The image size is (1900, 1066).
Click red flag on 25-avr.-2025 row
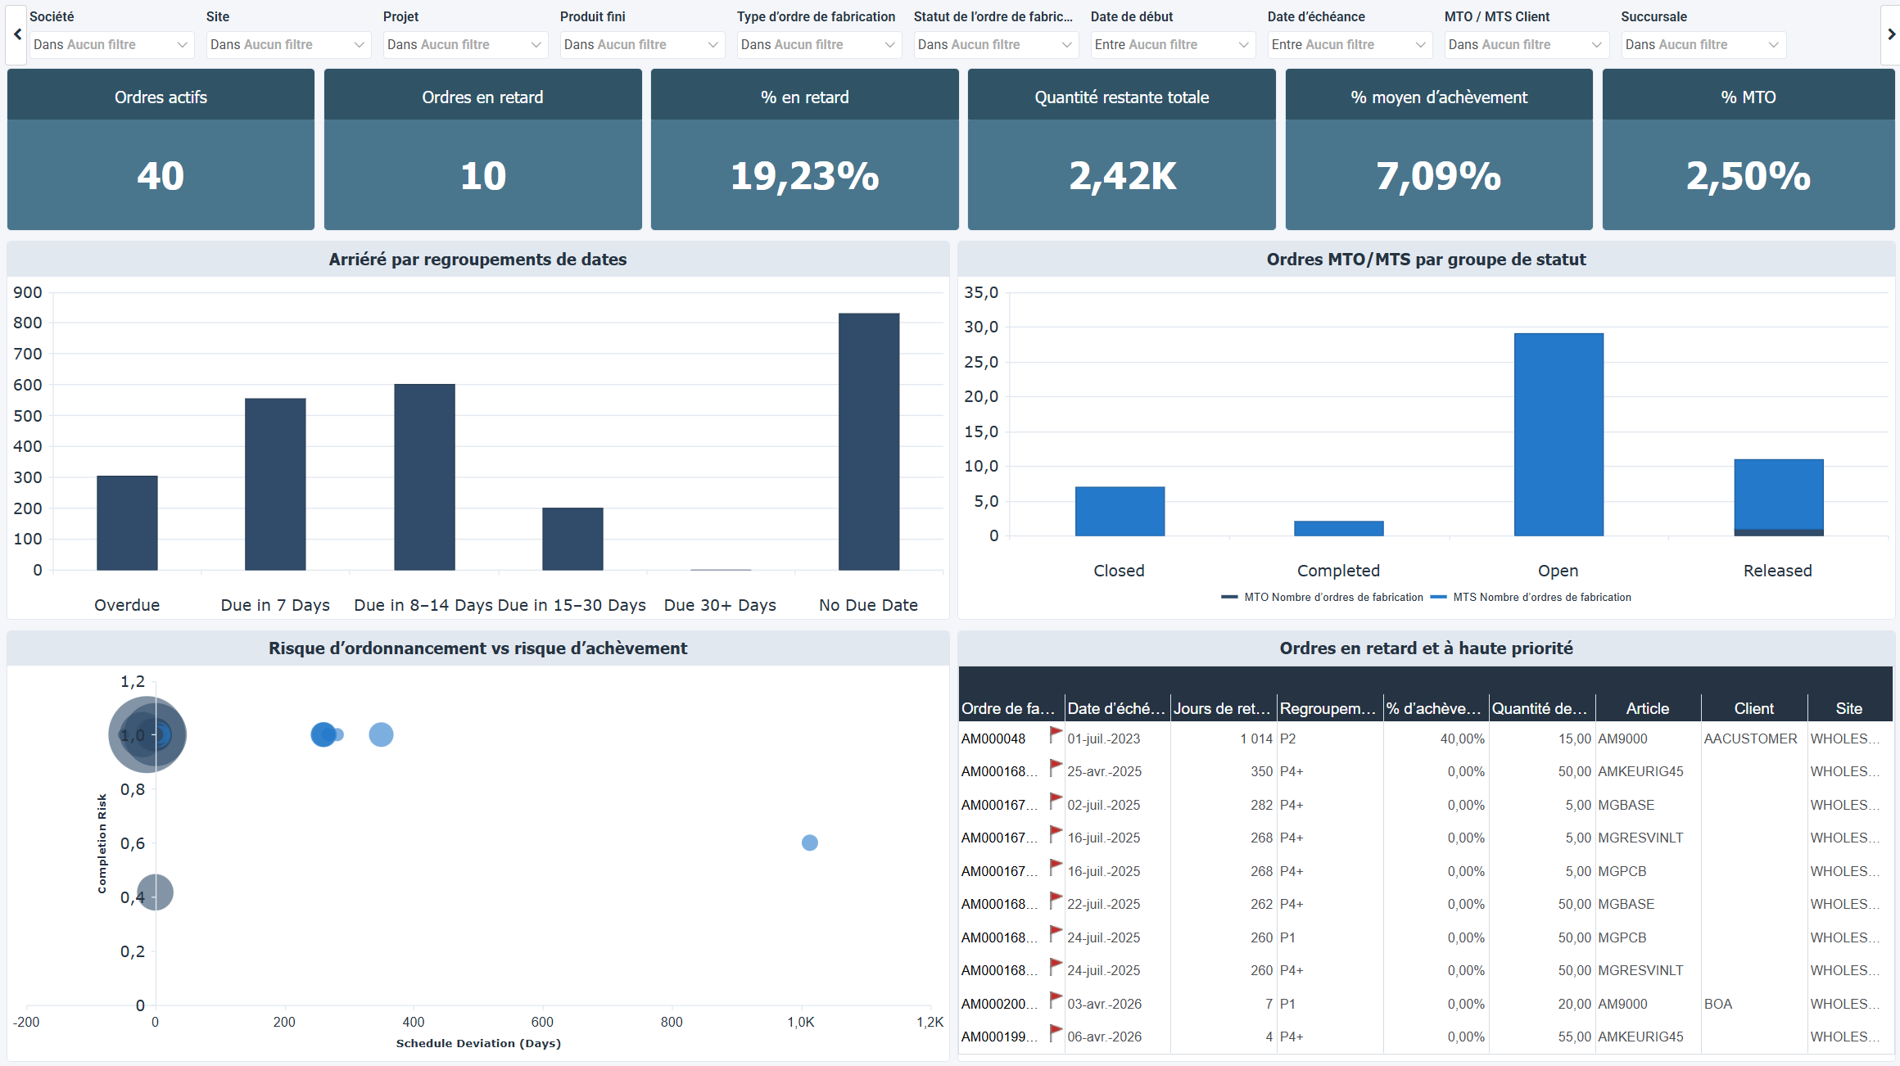(1056, 768)
